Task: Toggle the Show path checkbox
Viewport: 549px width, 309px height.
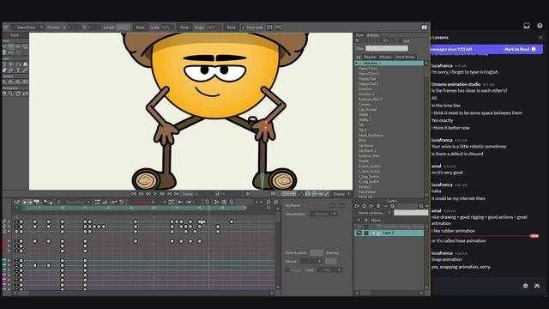Action: pos(243,27)
